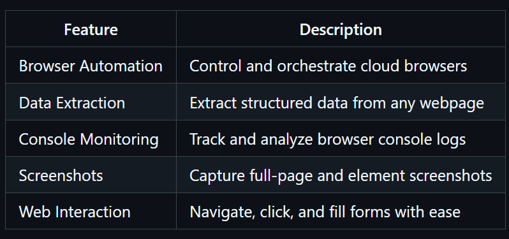Click 'Extract structured data from any webpage' text
The width and height of the screenshot is (509, 239).
(337, 103)
